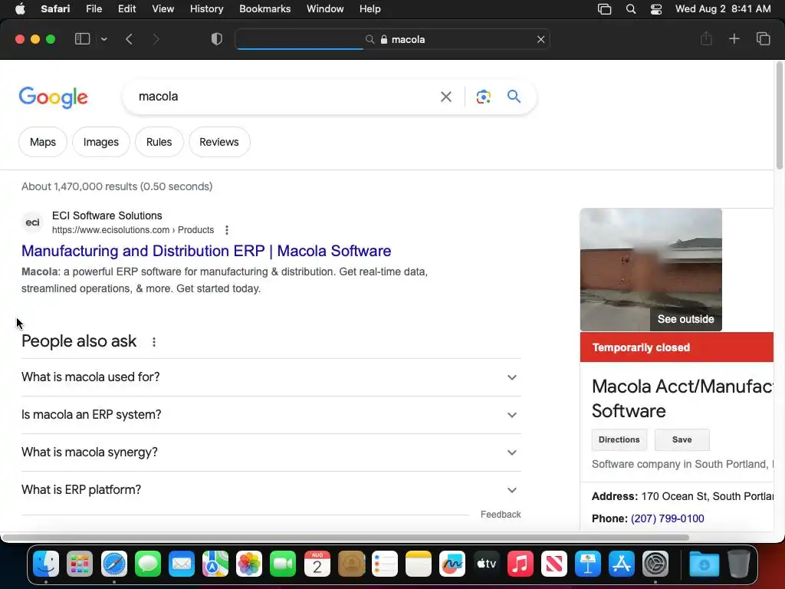Click the horizontal page scrollbar
This screenshot has width=785, height=589.
click(346, 538)
